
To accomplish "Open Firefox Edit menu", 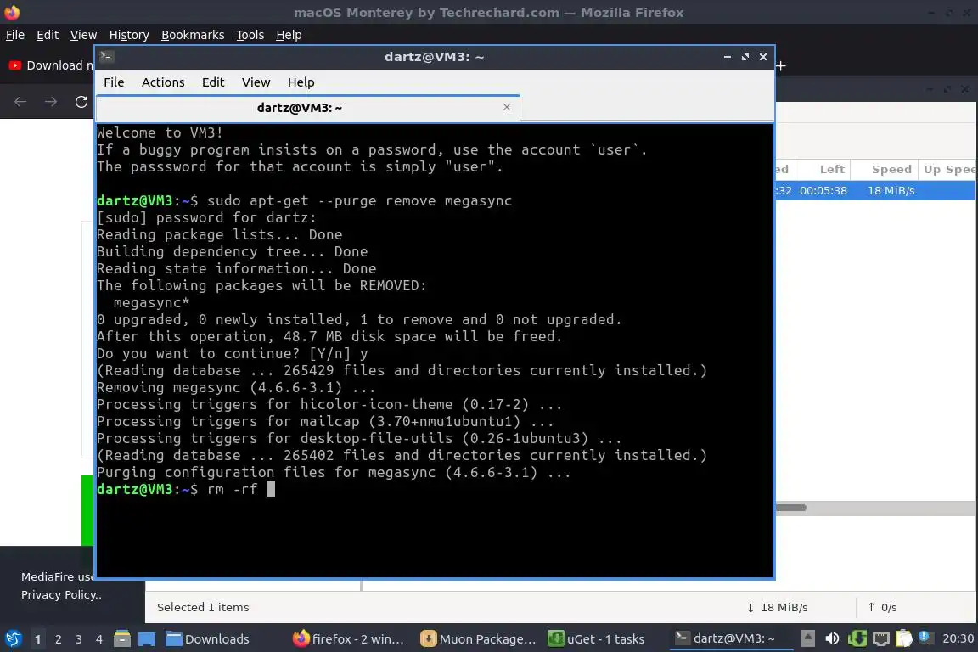I will pyautogui.click(x=48, y=35).
